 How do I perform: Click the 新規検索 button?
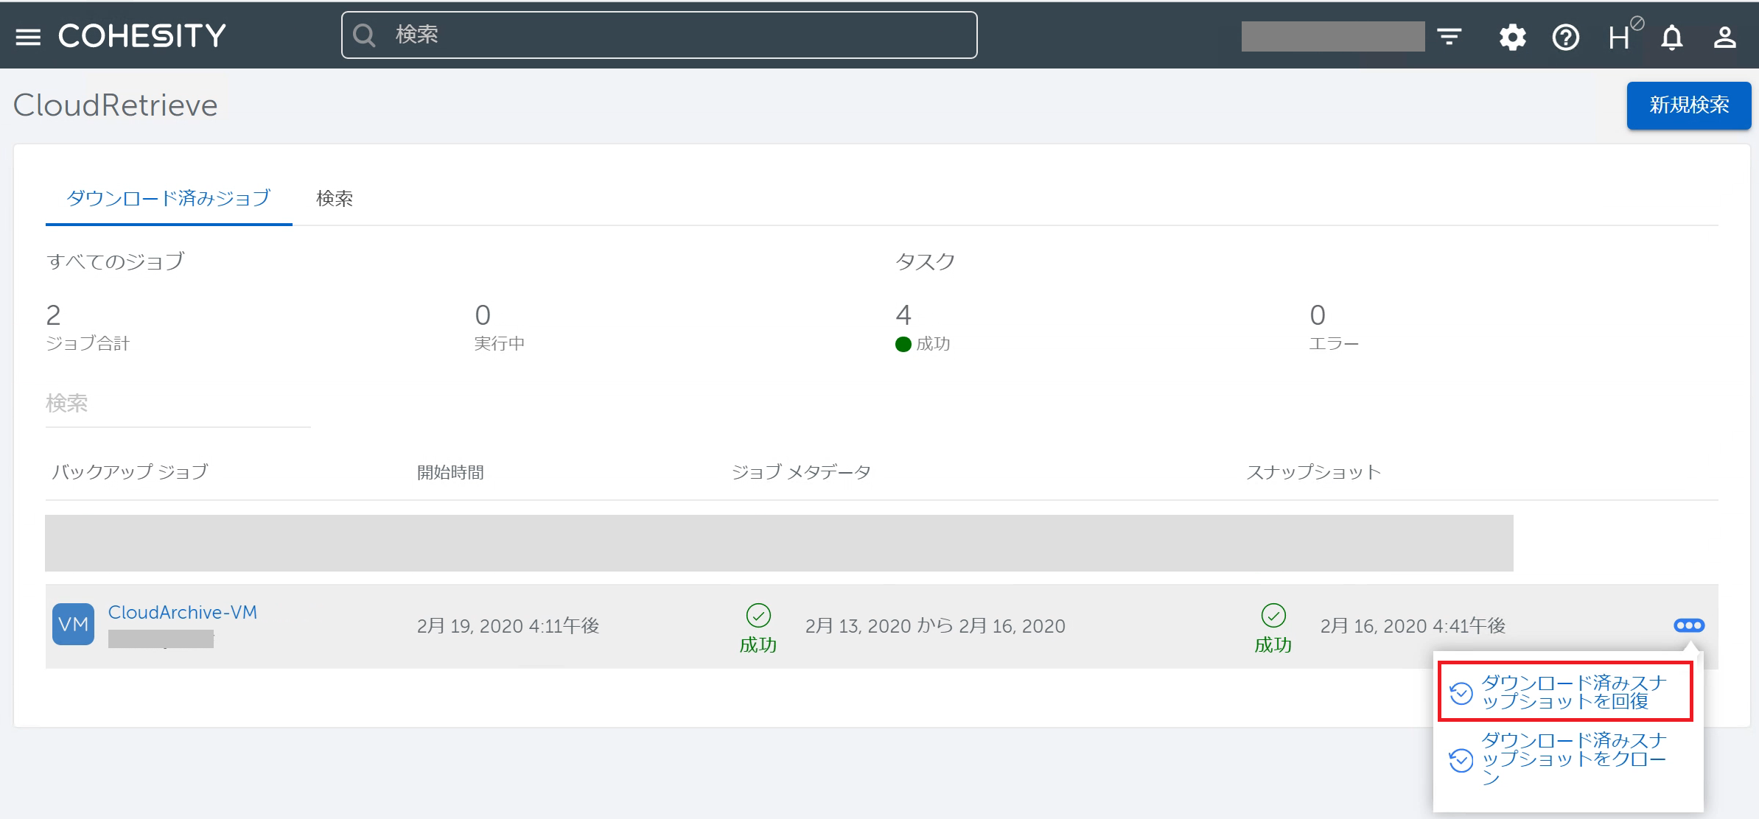(x=1688, y=105)
